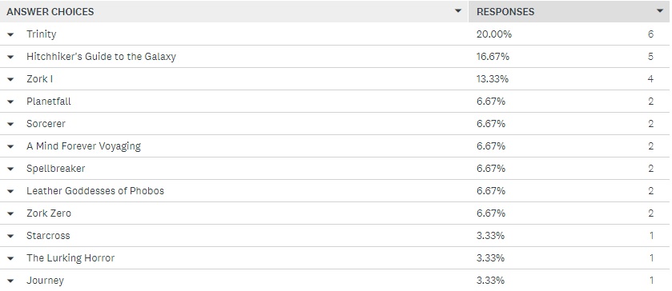This screenshot has height=291, width=672.
Task: Open the Zork Zero row dropdown arrow
Action: click(x=10, y=213)
